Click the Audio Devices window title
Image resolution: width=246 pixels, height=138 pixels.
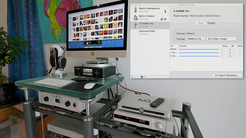[x=186, y=5]
